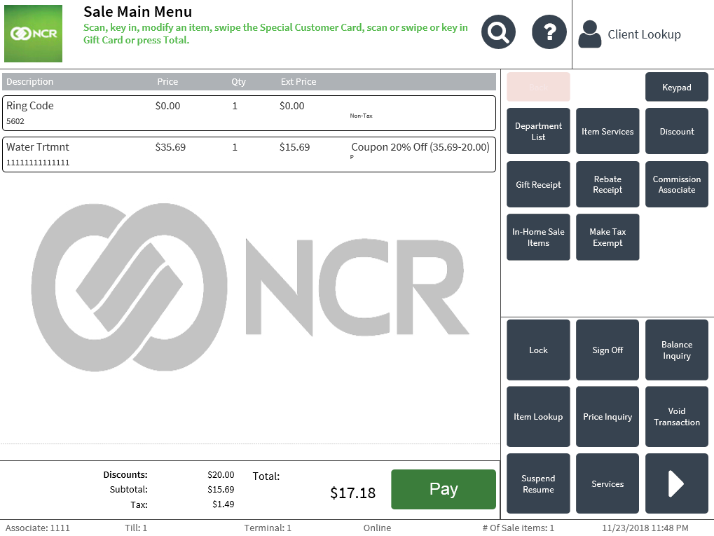
Task: Open Price Inquiry
Action: tap(607, 417)
